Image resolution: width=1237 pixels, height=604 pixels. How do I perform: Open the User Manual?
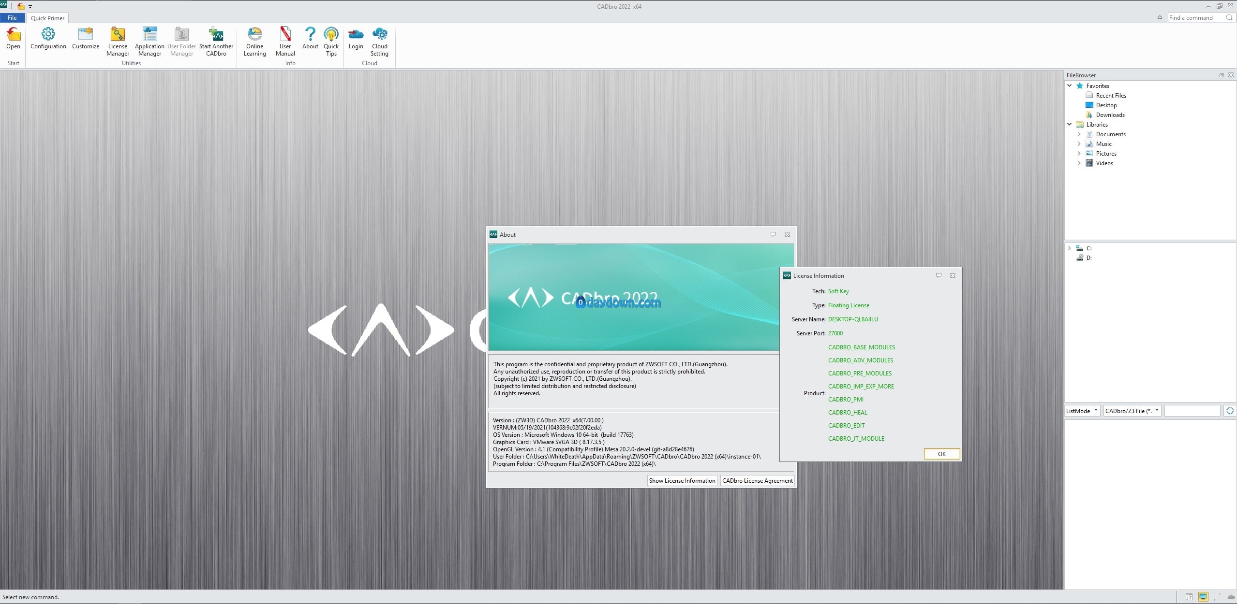click(x=285, y=35)
